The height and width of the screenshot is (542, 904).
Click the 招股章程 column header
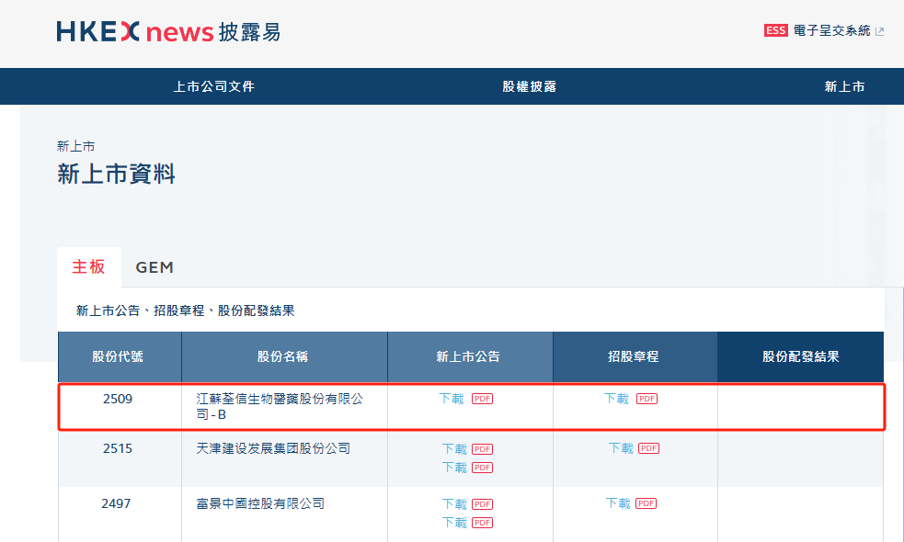point(635,356)
